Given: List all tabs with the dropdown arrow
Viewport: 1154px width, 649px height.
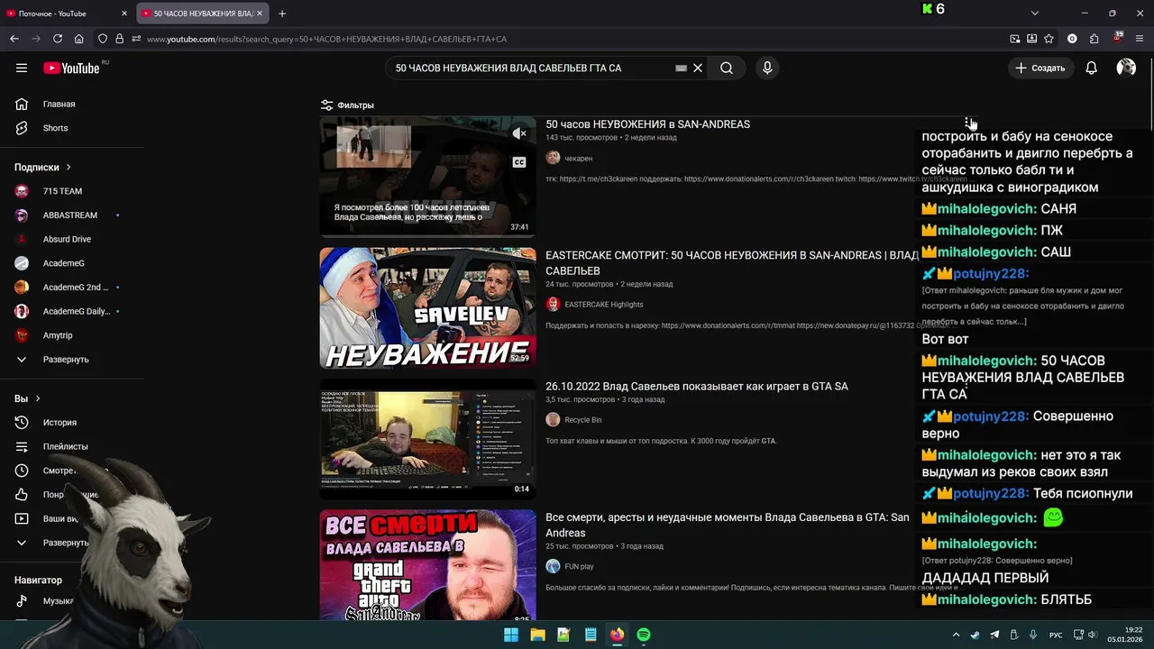Looking at the screenshot, I should tap(1035, 14).
